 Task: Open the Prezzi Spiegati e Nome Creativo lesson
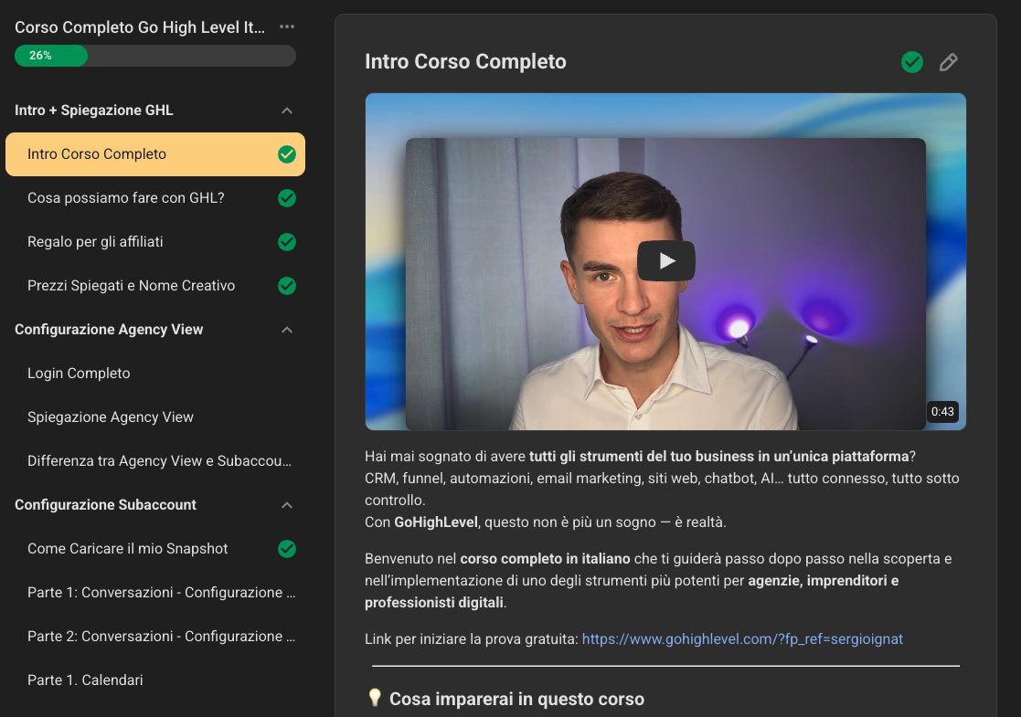click(x=155, y=286)
